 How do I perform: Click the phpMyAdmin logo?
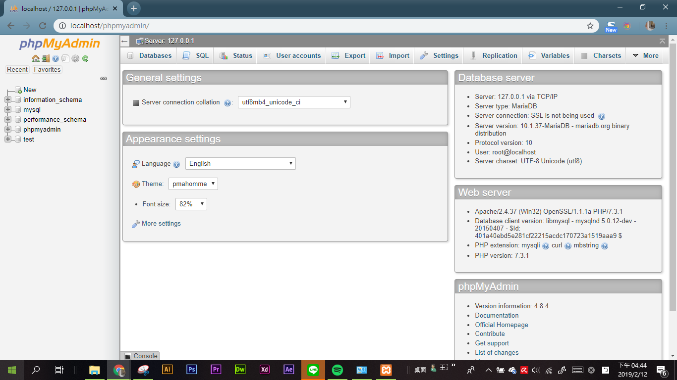point(60,44)
